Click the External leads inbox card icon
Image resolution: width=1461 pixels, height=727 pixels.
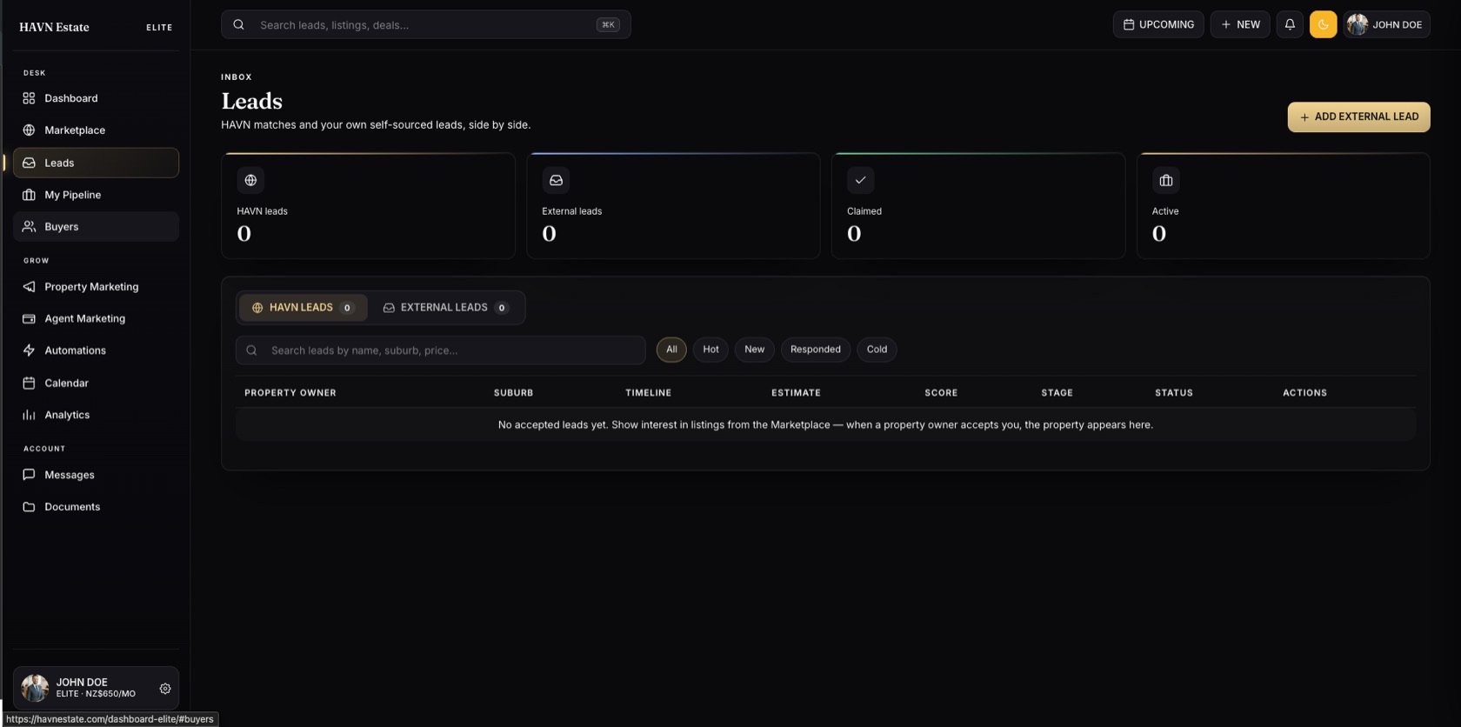(x=556, y=180)
